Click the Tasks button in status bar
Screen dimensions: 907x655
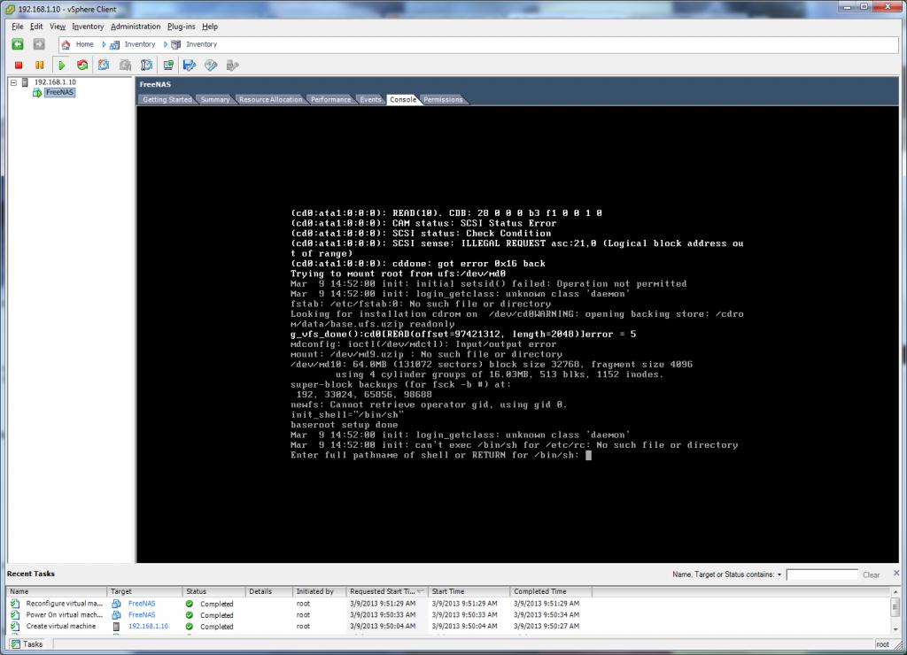27,643
